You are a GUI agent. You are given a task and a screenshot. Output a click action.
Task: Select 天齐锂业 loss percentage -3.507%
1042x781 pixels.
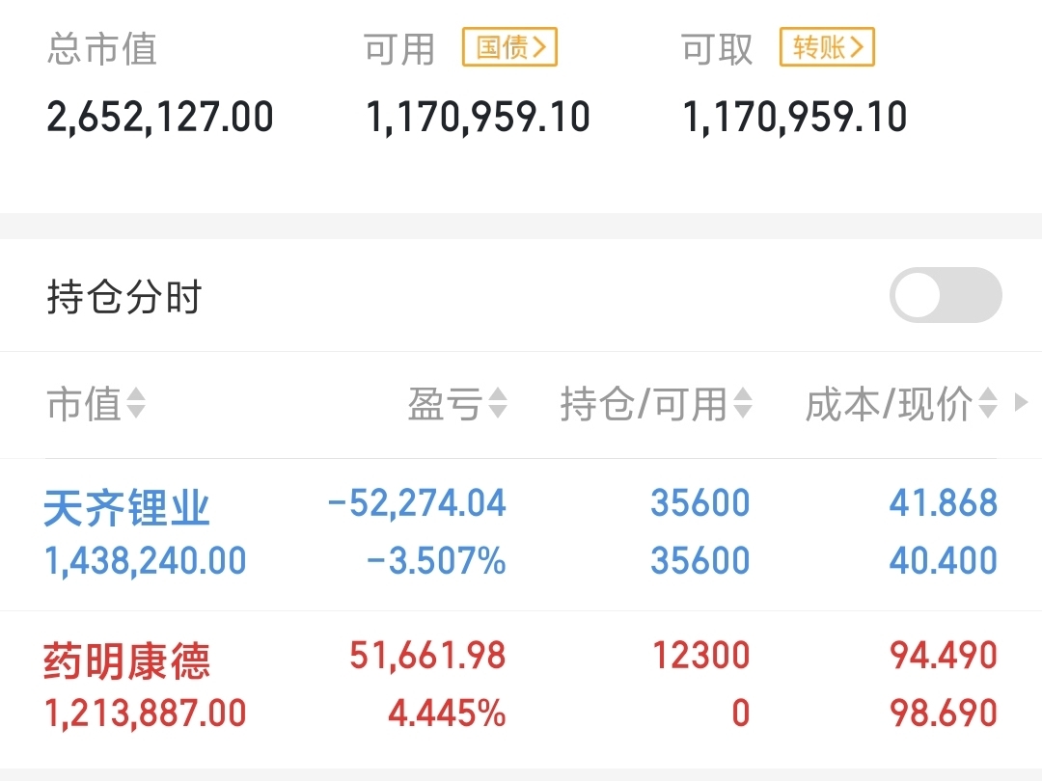coord(437,560)
